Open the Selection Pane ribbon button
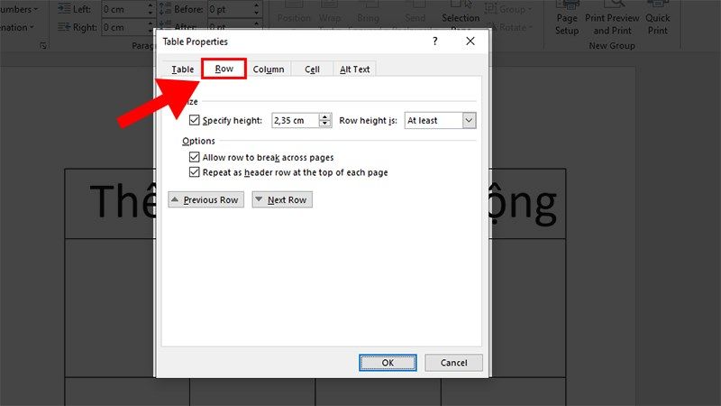Viewport: 721px width, 406px height. coord(461,16)
